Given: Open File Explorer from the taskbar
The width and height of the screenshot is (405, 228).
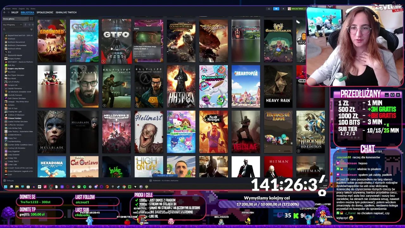Looking at the screenshot, I should pos(17,187).
